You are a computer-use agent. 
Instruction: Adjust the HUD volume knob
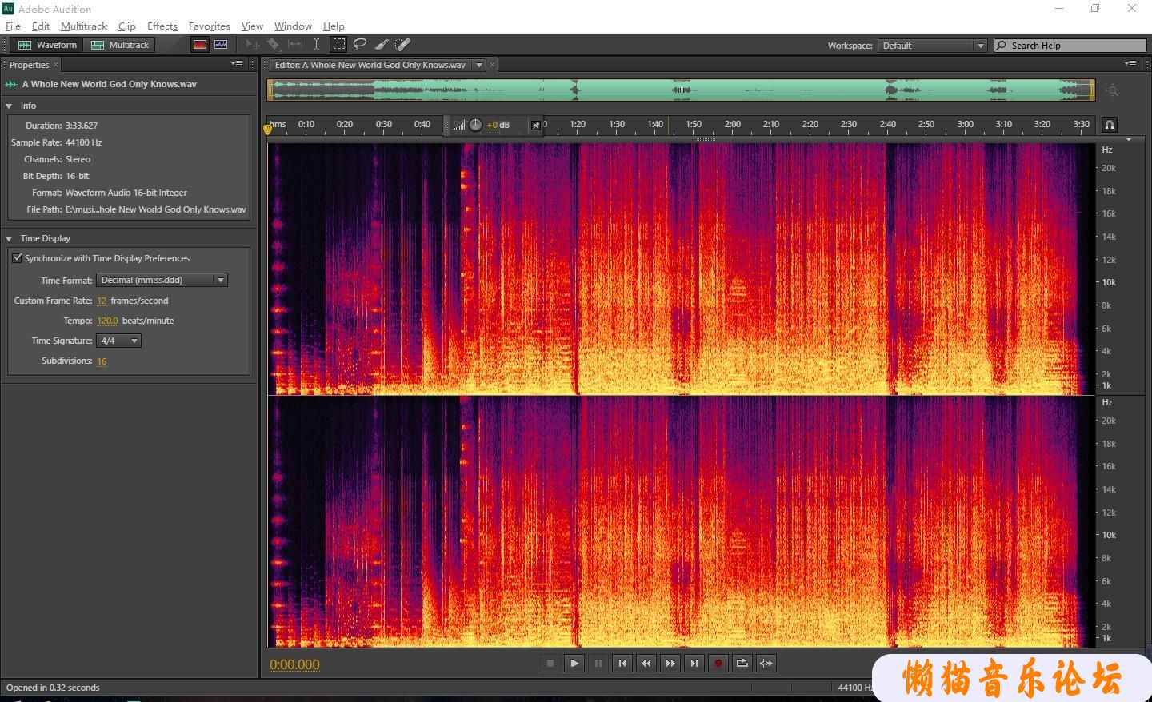[475, 125]
